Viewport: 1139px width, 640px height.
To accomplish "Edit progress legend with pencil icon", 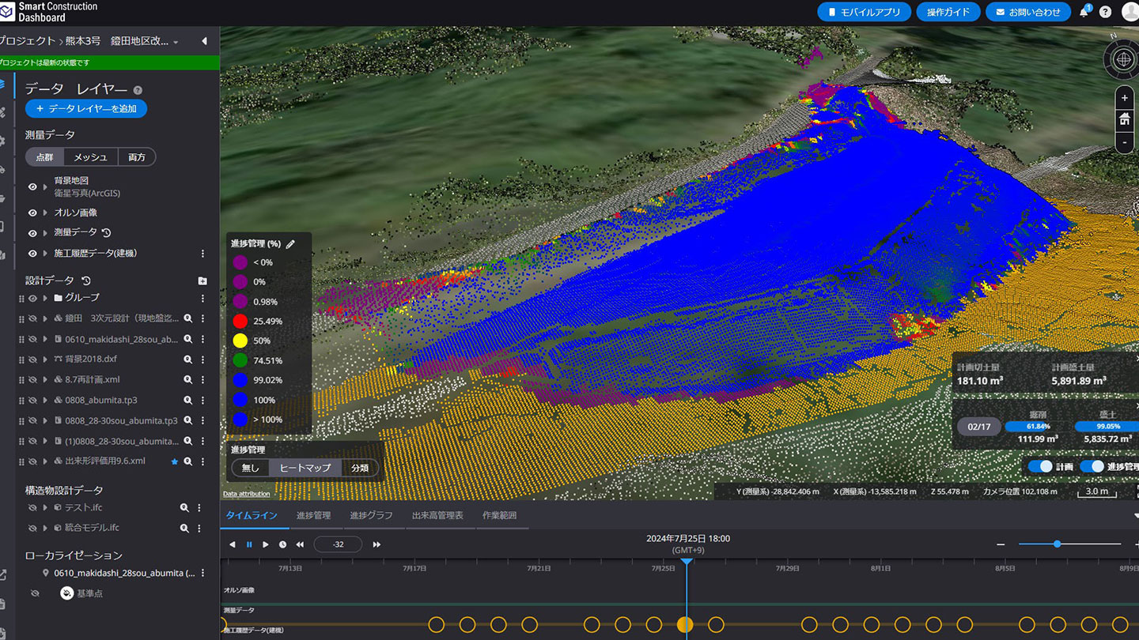I will pos(290,244).
